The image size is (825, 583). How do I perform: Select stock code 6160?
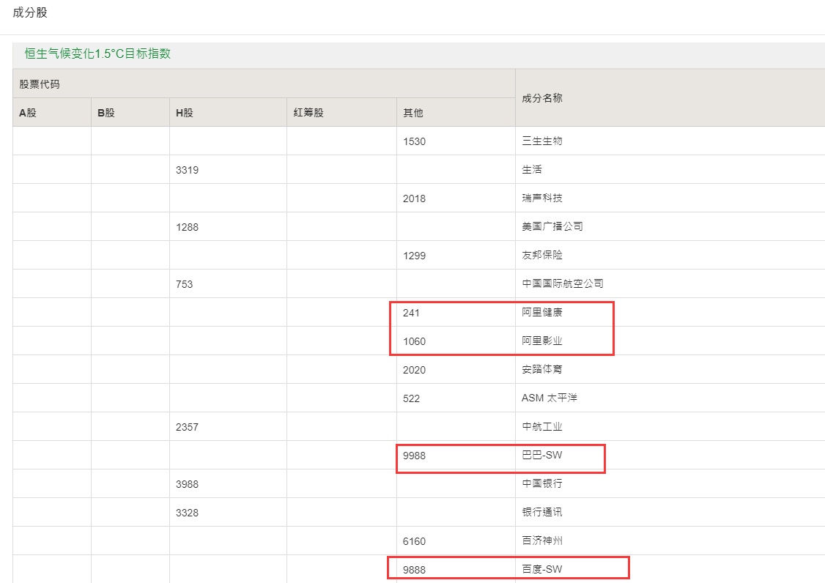click(x=414, y=541)
